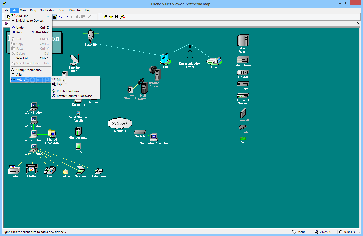Click the Undo toolbar arrow icon

[x=60, y=17]
